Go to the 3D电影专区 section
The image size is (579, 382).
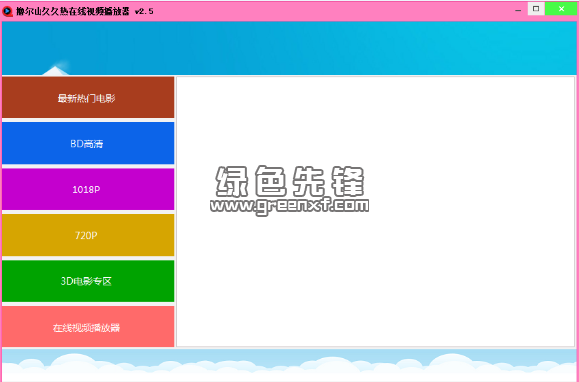[88, 281]
